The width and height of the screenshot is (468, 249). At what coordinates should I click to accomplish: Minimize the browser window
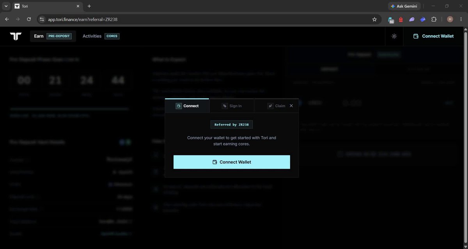tap(433, 6)
